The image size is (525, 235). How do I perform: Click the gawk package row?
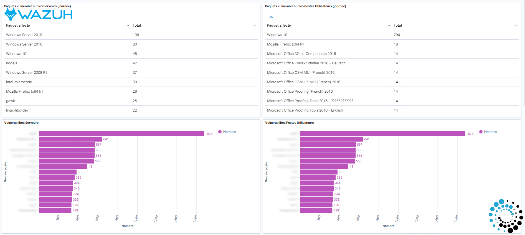pyautogui.click(x=131, y=101)
